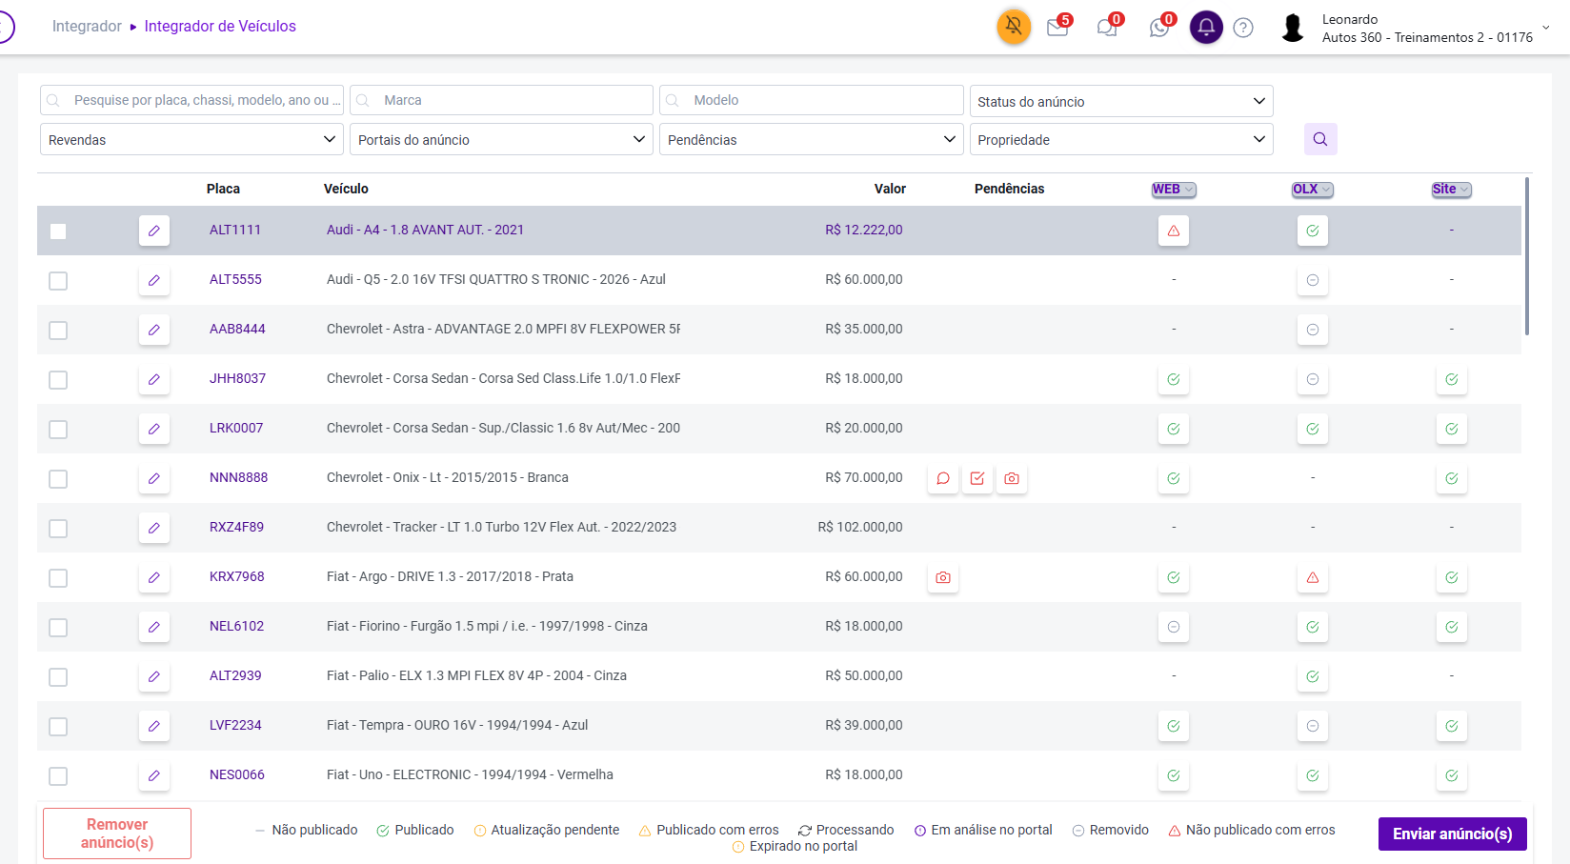Open the Status do anúncio dropdown

click(x=1121, y=101)
